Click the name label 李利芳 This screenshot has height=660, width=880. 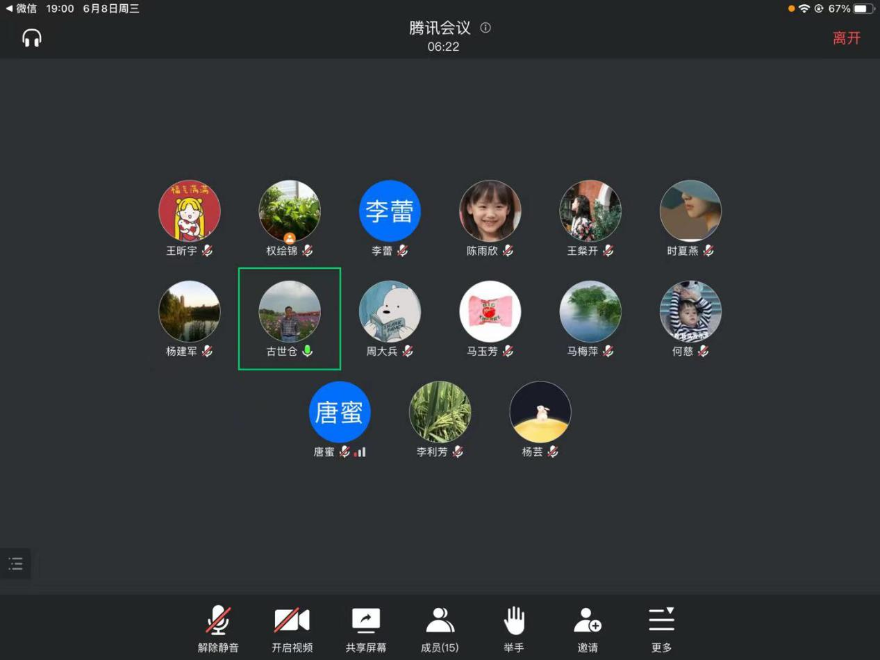432,452
